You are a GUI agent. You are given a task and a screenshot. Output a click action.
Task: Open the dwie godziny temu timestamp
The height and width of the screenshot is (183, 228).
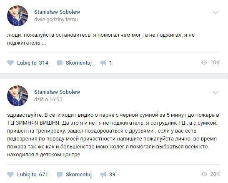[56, 20]
